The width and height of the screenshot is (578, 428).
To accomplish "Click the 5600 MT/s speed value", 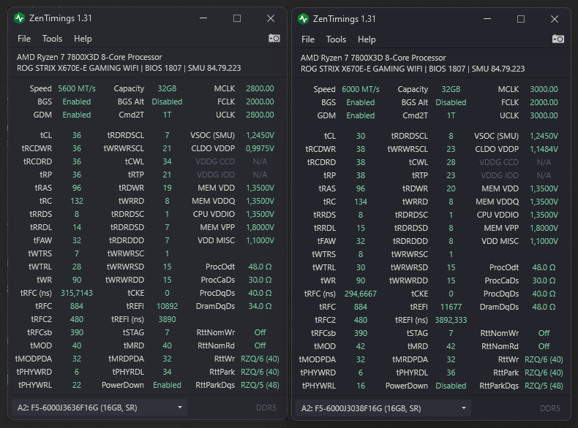I will click(x=75, y=89).
